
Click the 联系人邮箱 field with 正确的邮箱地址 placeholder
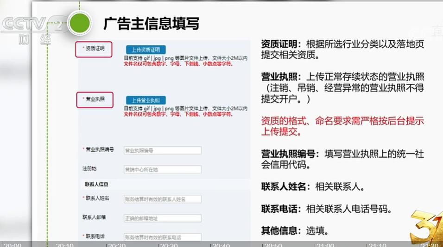coord(163,218)
